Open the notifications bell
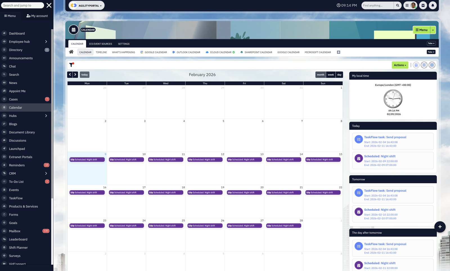Image resolution: width=450 pixels, height=271 pixels. (433, 5)
